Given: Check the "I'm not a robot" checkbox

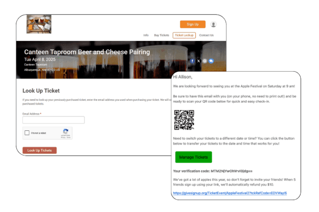Looking at the screenshot, I should click(x=27, y=133).
